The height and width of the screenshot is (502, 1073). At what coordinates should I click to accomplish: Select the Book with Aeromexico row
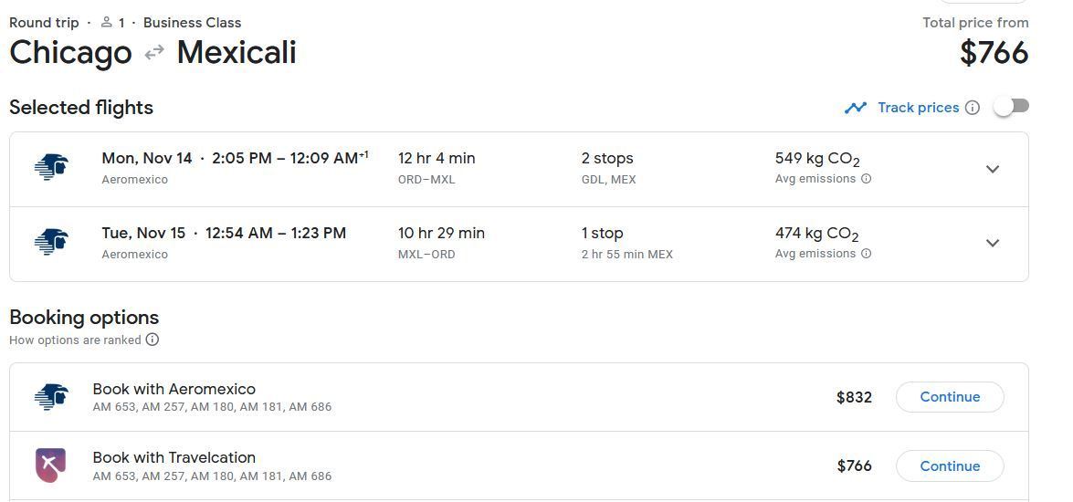519,397
